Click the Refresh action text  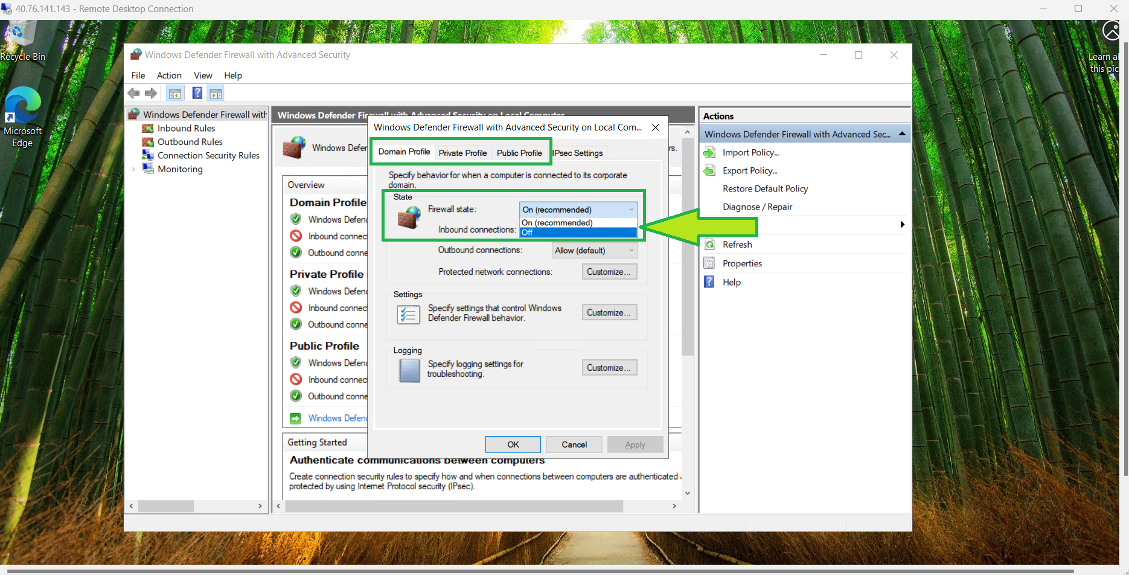(x=737, y=245)
